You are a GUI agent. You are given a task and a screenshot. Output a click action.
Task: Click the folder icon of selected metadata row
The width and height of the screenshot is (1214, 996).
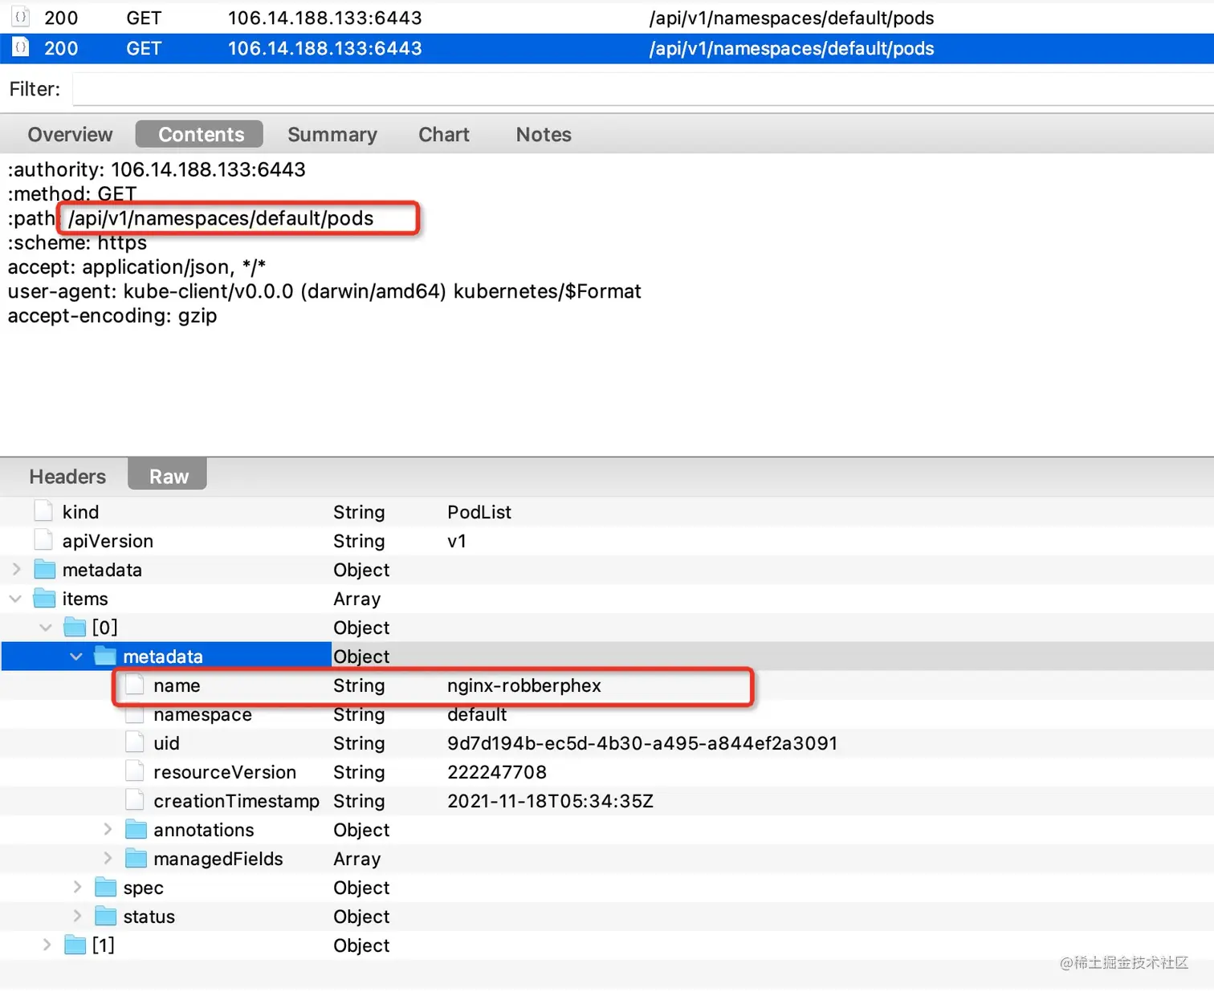pos(105,656)
